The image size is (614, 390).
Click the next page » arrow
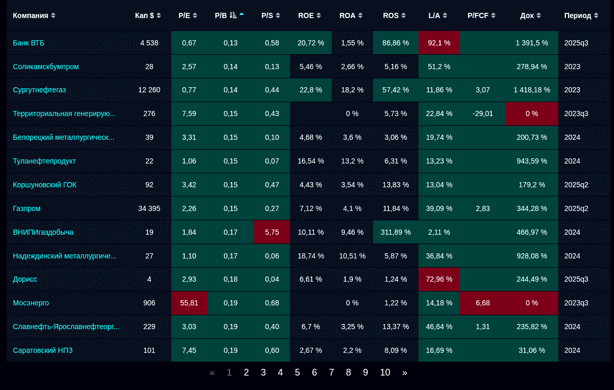405,372
